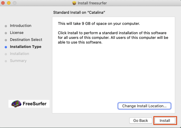
Task: Select the License step label
Action: click(17, 33)
